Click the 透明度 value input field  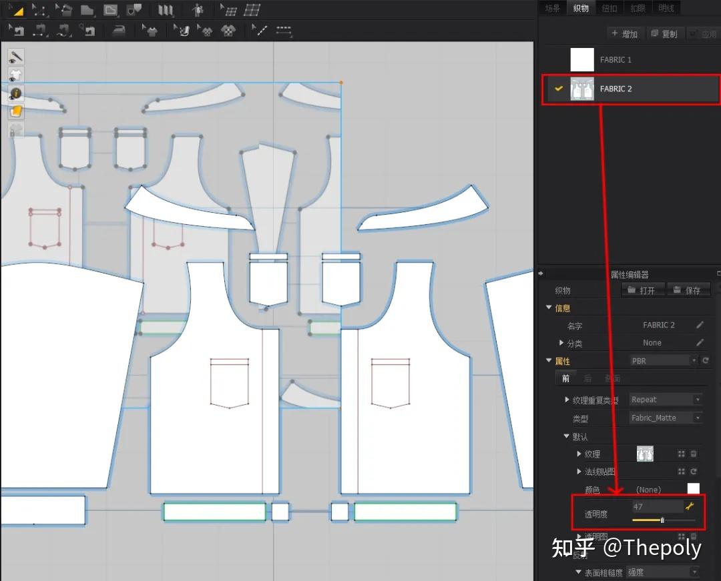657,507
